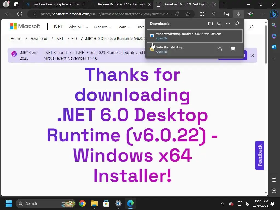The image size is (280, 210).
Task: Search downloads magnifier icon
Action: pyautogui.click(x=219, y=24)
